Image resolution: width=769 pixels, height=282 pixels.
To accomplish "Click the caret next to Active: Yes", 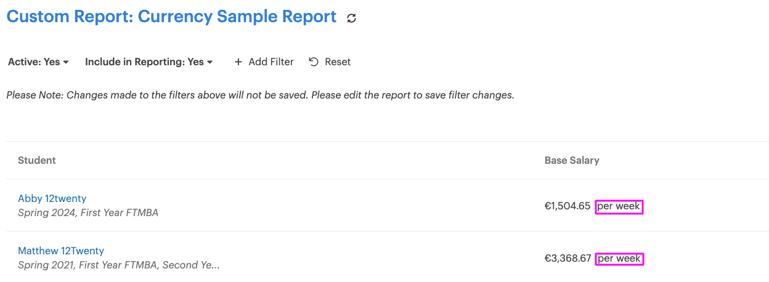I will 66,62.
